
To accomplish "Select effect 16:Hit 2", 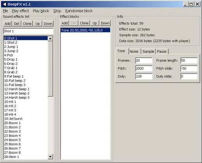I will click(26, 106).
